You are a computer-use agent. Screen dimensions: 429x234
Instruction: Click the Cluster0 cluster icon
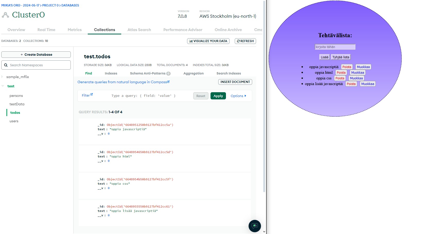point(5,15)
